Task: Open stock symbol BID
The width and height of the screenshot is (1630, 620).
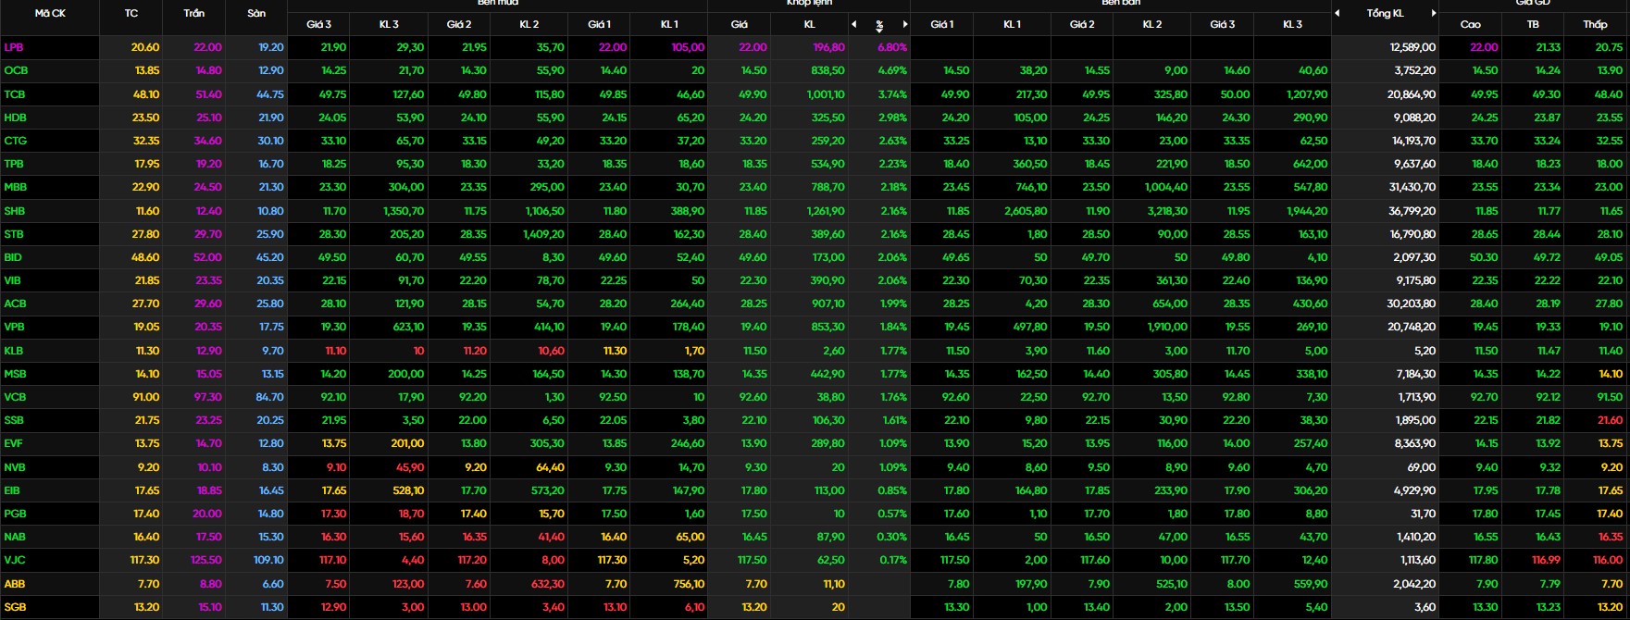Action: [x=13, y=257]
